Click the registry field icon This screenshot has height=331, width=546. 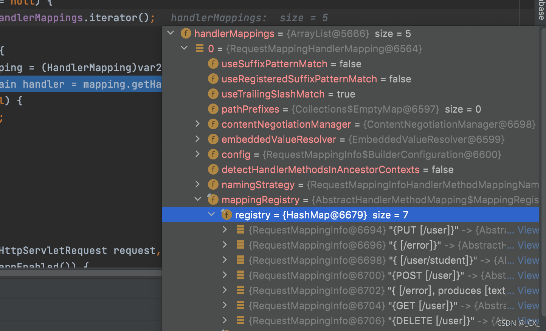[226, 214]
